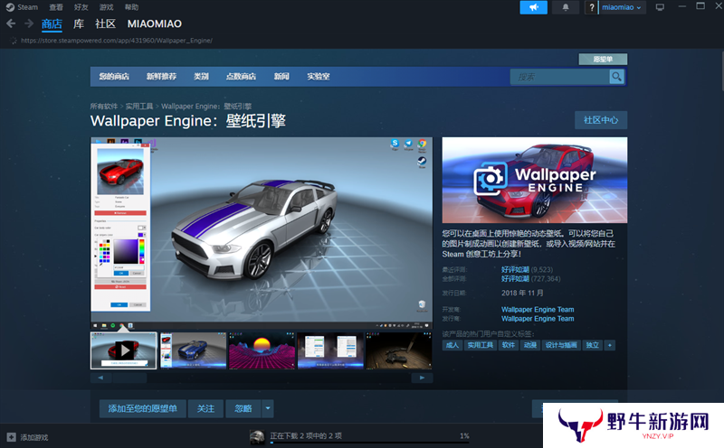Click the 动漫 tag

tap(530, 345)
